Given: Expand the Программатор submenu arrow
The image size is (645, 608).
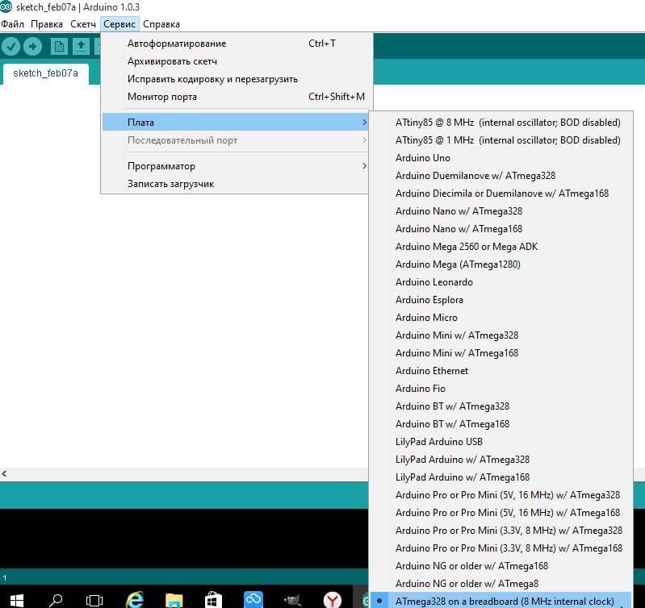Looking at the screenshot, I should click(x=364, y=166).
